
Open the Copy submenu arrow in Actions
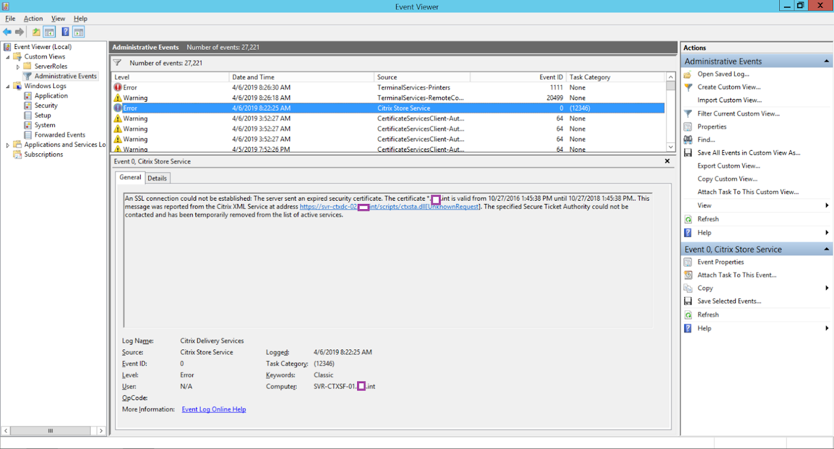(x=827, y=288)
